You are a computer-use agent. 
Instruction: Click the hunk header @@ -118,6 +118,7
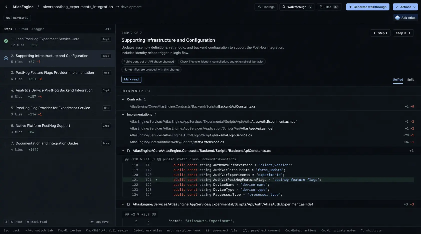point(180,159)
